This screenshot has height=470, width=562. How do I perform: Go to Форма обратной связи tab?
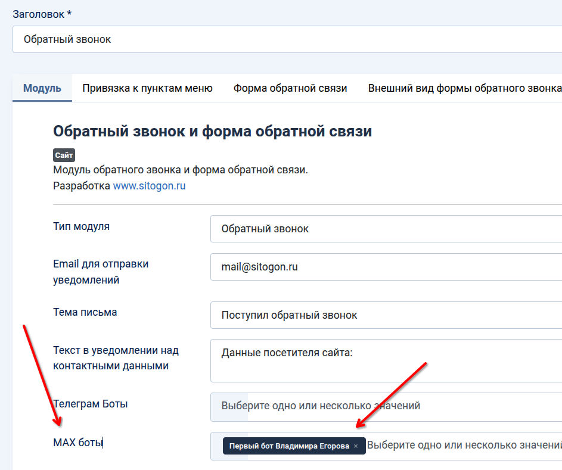pyautogui.click(x=290, y=88)
